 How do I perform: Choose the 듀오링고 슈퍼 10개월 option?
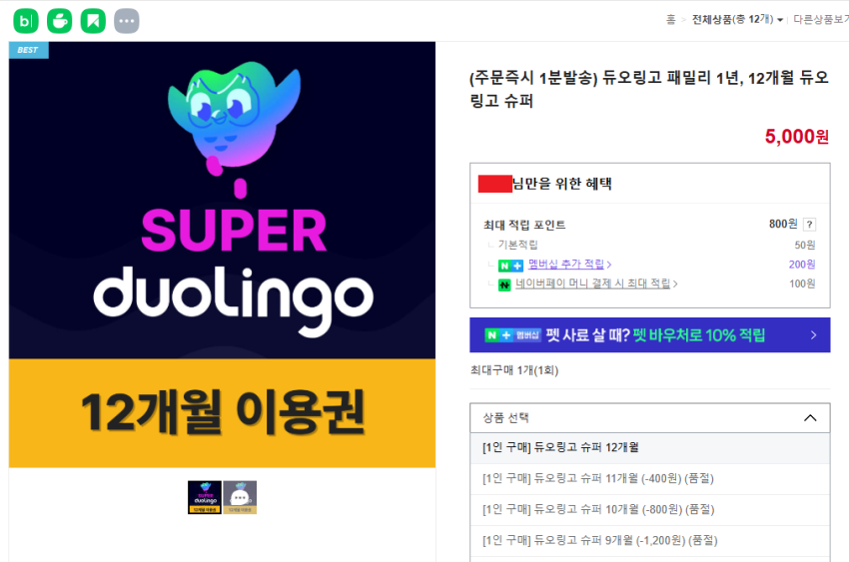(x=650, y=509)
